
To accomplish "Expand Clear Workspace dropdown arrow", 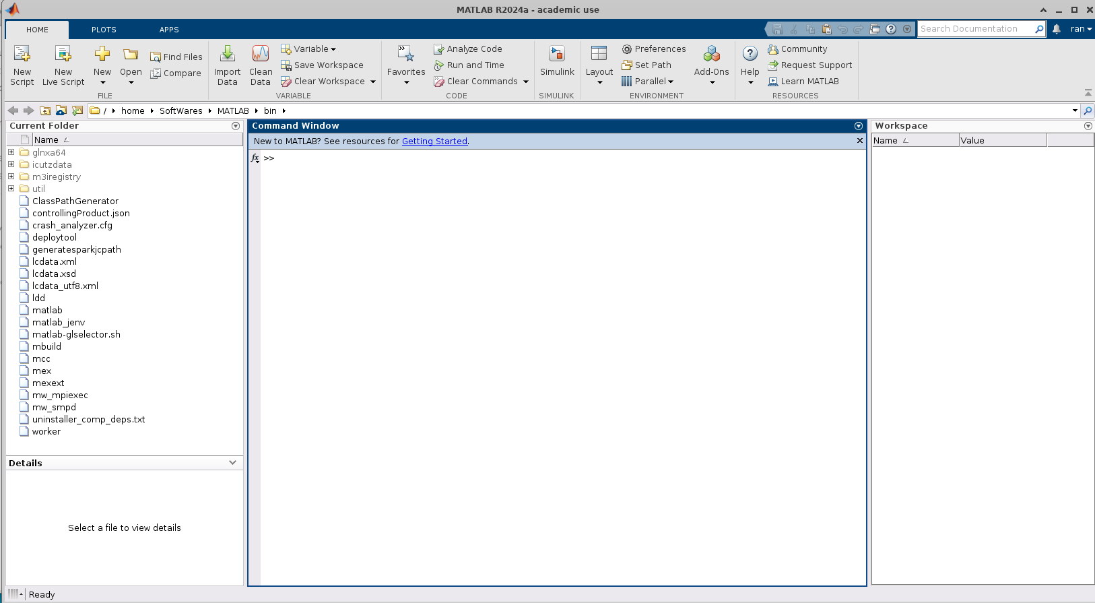I will coord(373,82).
